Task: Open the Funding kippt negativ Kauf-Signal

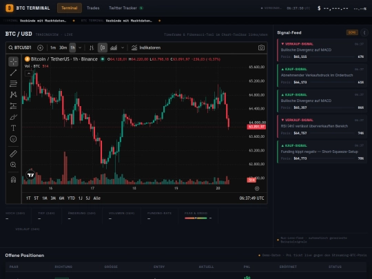Action: click(x=322, y=152)
